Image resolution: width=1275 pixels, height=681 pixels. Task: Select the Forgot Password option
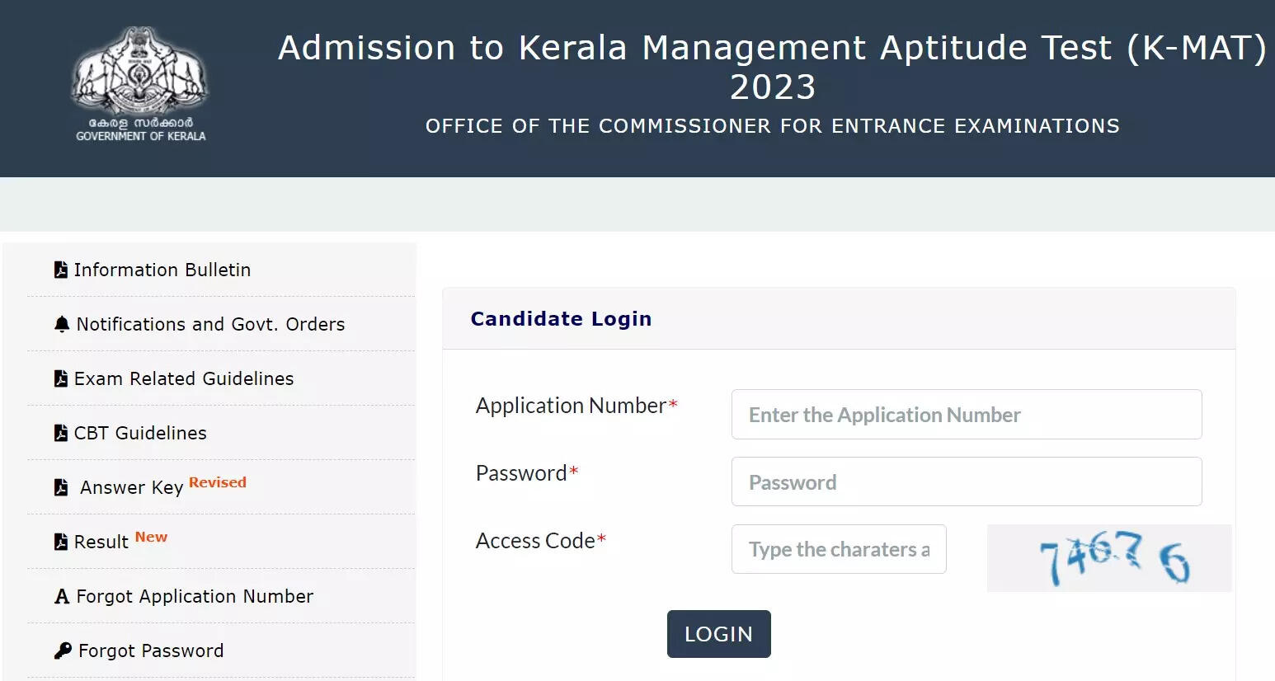pos(151,650)
